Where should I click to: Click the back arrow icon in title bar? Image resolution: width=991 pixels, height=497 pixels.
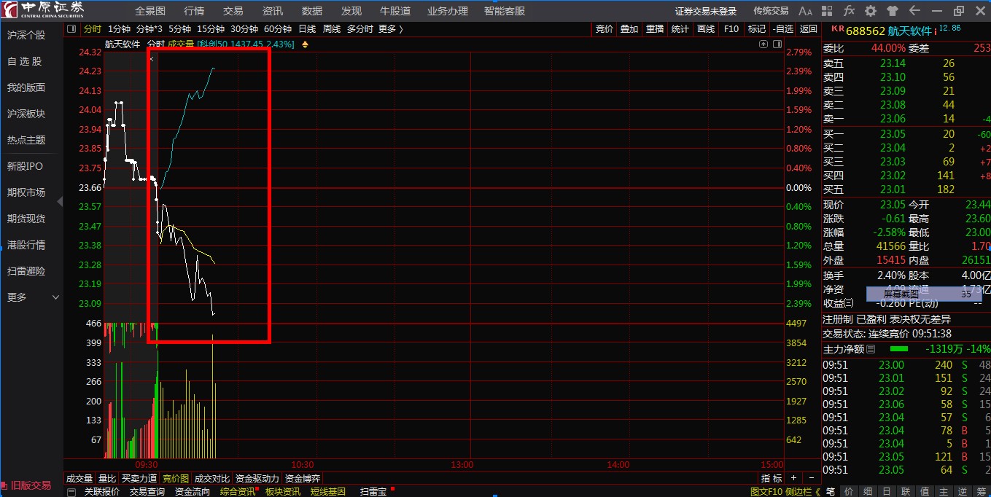pos(914,11)
